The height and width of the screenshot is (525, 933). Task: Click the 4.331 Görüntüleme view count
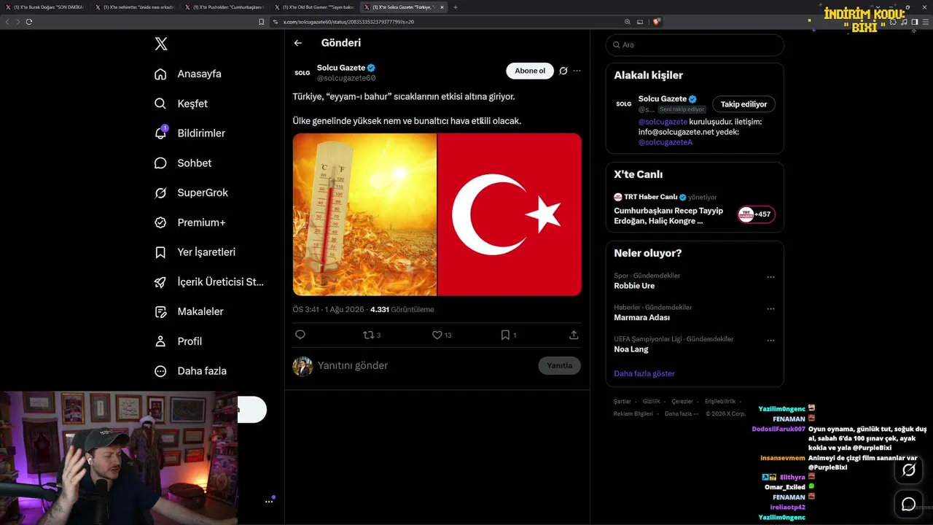(402, 309)
